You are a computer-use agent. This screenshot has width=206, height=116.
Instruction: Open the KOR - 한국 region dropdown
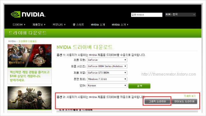click(181, 15)
